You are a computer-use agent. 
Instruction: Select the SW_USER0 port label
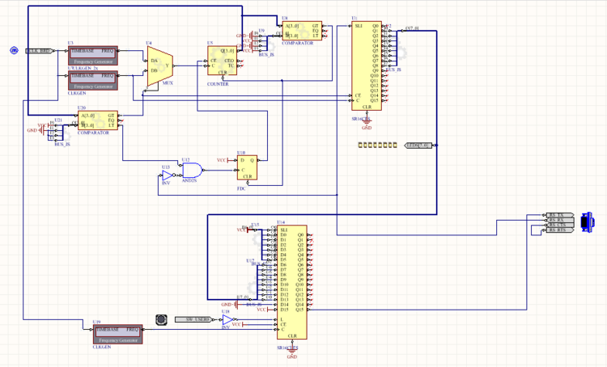pyautogui.click(x=193, y=319)
